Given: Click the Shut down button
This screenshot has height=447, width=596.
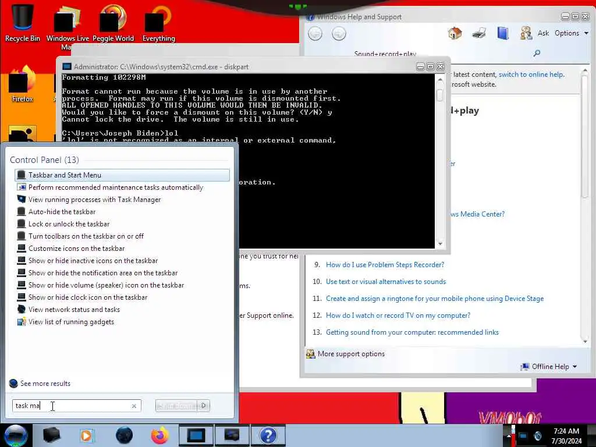Looking at the screenshot, I should tap(177, 406).
